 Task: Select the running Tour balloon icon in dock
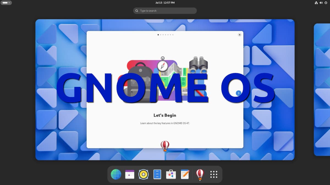(200, 175)
